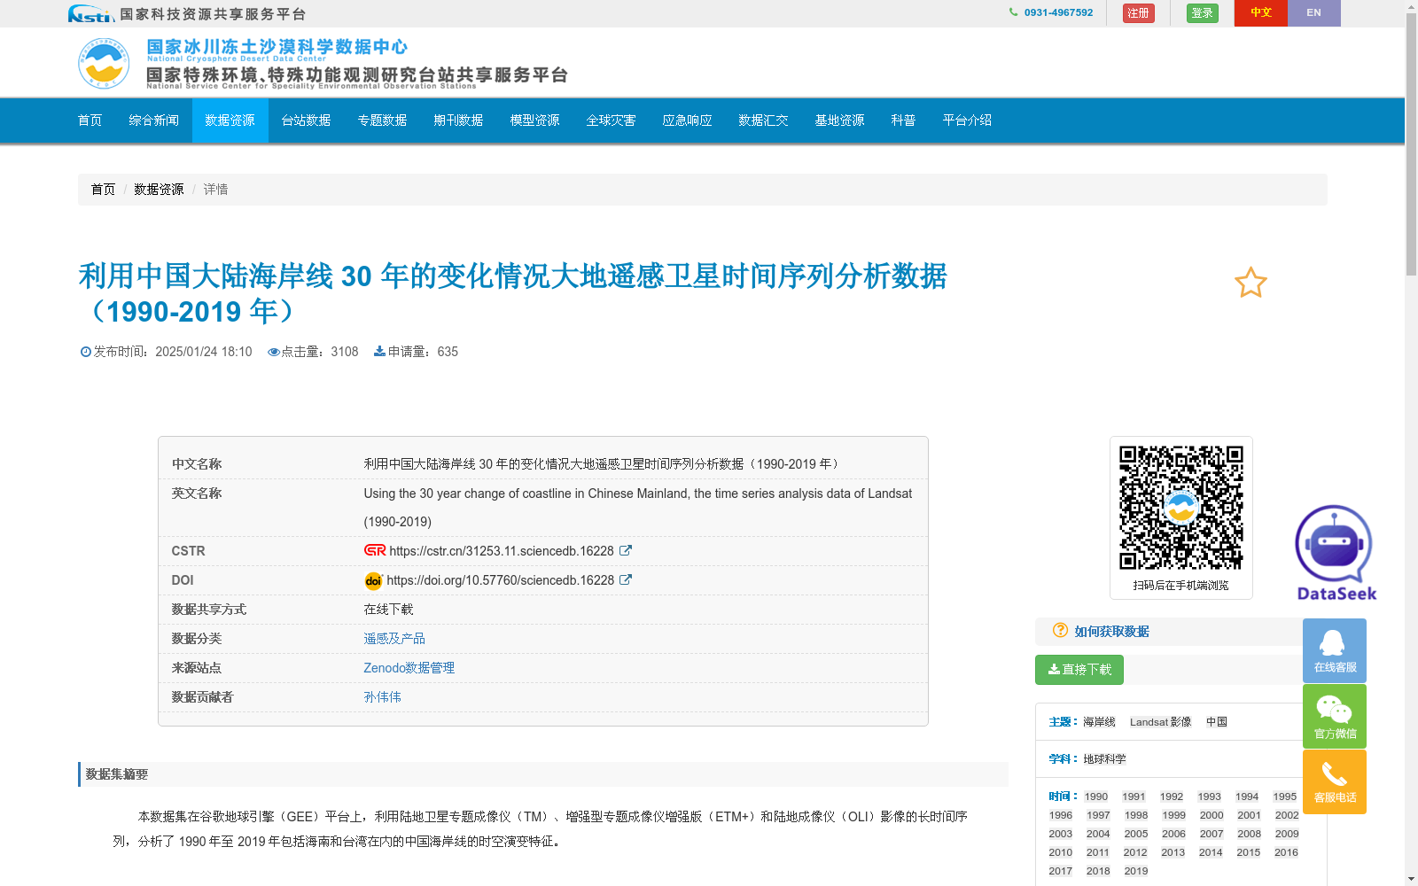The width and height of the screenshot is (1418, 886).
Task: Select the 数据资源 navigation tab
Action: coord(230,120)
